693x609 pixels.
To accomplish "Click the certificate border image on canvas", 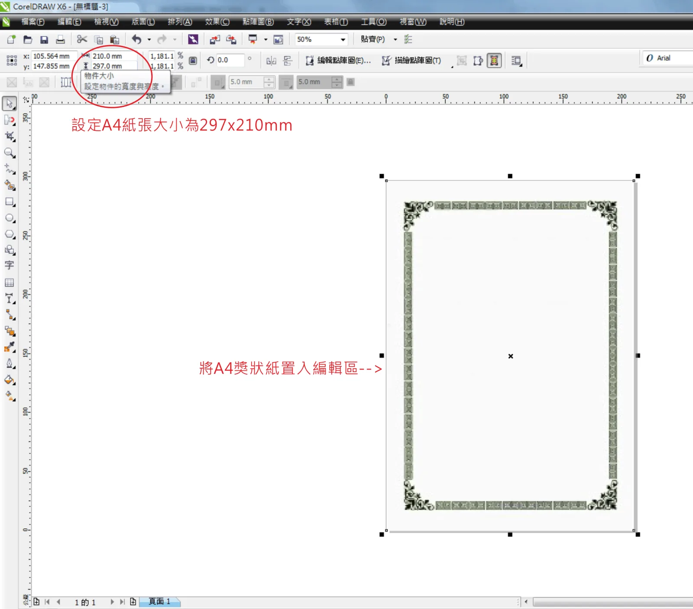I will [x=510, y=355].
